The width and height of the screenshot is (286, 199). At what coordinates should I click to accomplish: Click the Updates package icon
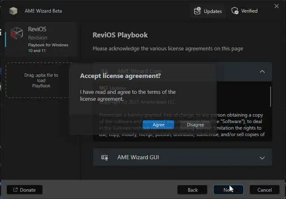pyautogui.click(x=197, y=11)
